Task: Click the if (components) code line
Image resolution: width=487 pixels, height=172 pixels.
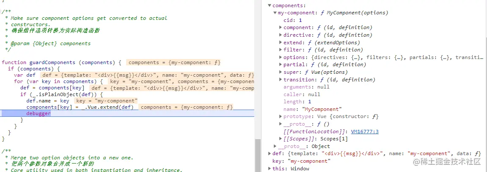Action: pos(34,69)
